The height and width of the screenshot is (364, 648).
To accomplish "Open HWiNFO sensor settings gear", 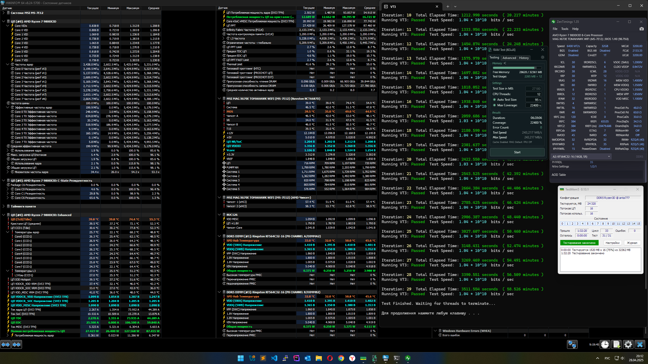I will click(x=628, y=345).
